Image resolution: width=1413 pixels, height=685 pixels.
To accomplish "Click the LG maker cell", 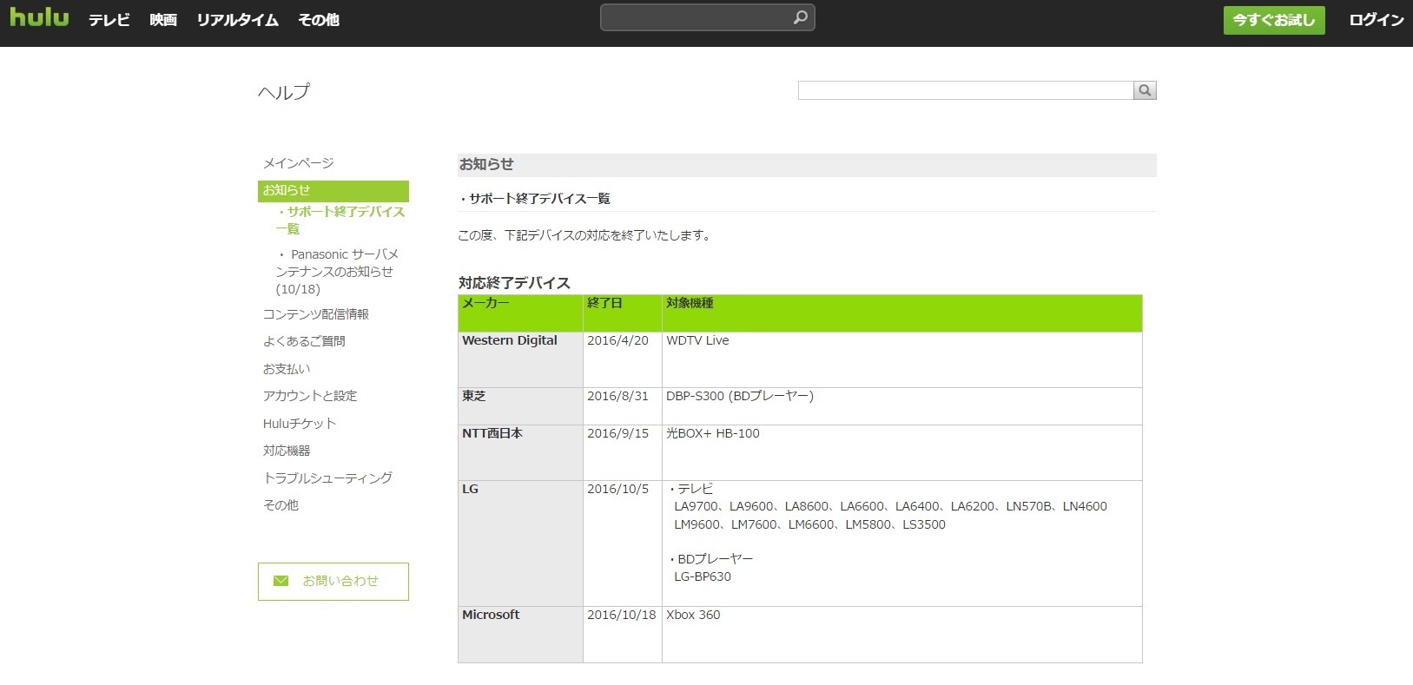I will pyautogui.click(x=520, y=543).
